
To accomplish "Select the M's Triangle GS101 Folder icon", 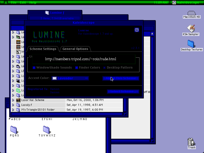I will (18, 110).
